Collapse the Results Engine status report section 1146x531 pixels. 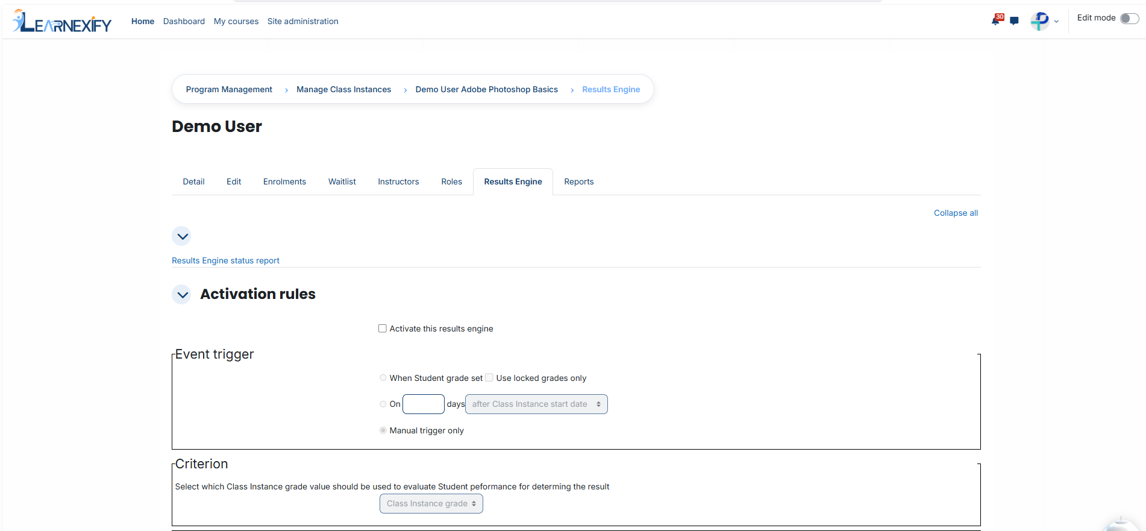(181, 236)
